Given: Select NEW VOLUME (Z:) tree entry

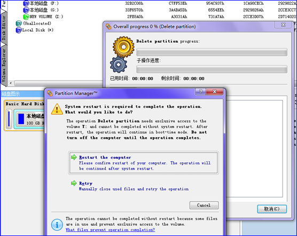Looking at the screenshot, I should [x=46, y=17].
